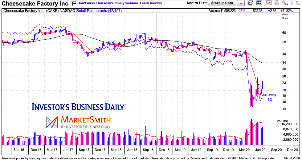Select the Dec 20 date axis label

point(292,150)
